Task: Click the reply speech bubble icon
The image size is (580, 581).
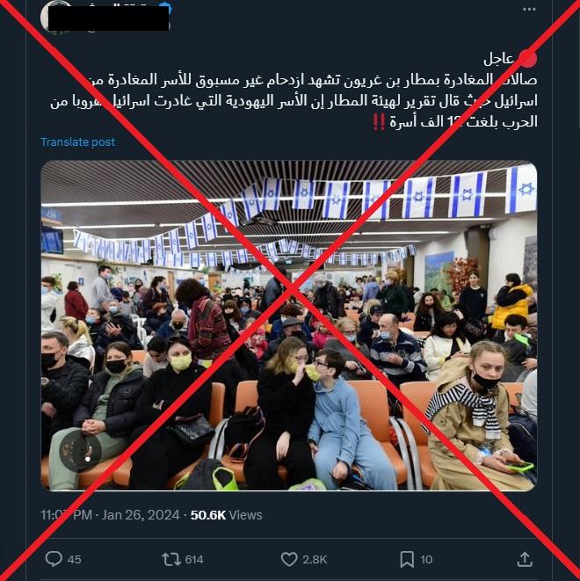Action: 54,559
